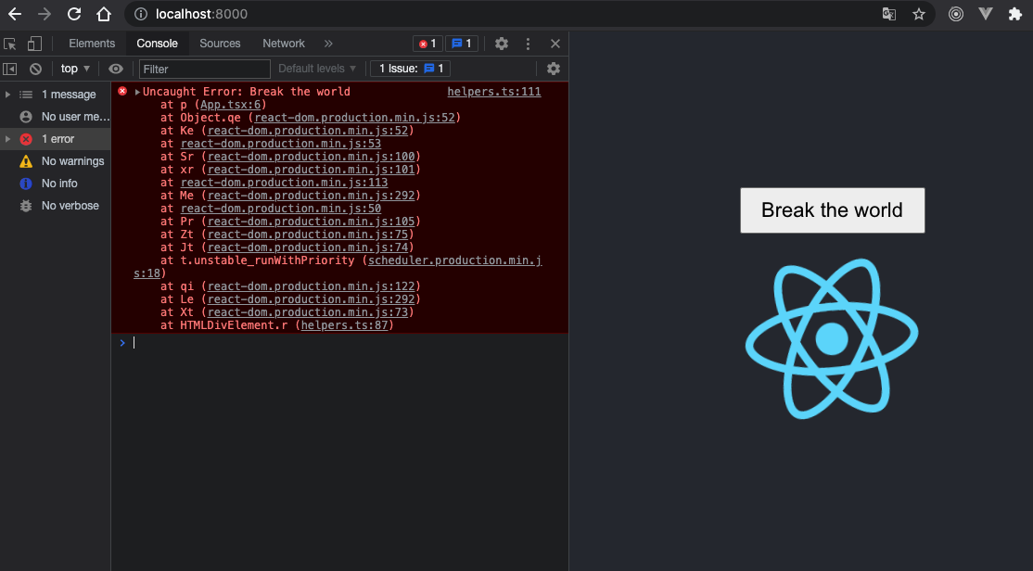Switch to the Elements tab
The height and width of the screenshot is (571, 1033).
click(x=92, y=44)
